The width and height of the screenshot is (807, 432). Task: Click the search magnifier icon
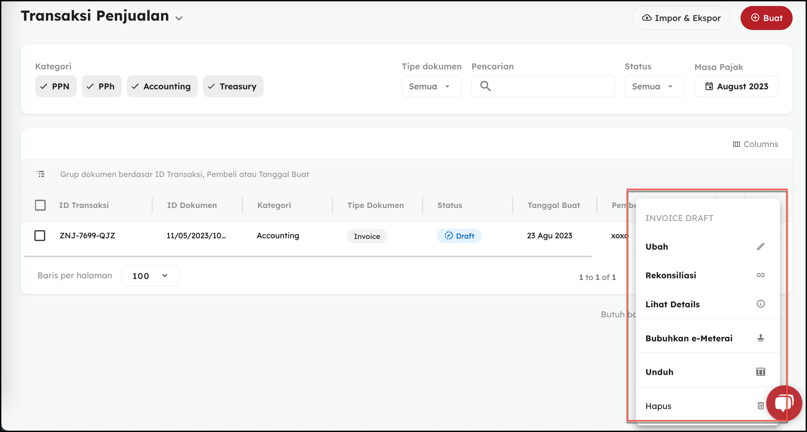(485, 86)
